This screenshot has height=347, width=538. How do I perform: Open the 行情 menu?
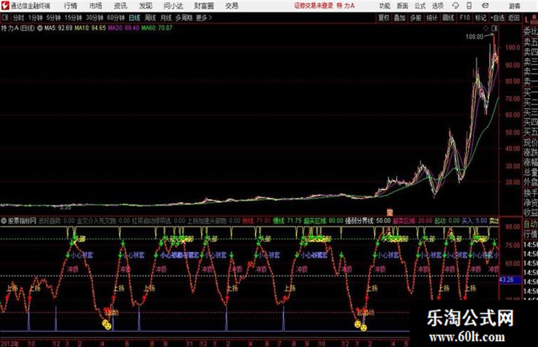tap(71, 6)
